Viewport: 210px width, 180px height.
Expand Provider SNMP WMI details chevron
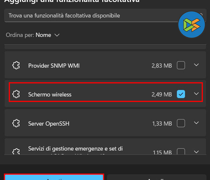pyautogui.click(x=196, y=65)
